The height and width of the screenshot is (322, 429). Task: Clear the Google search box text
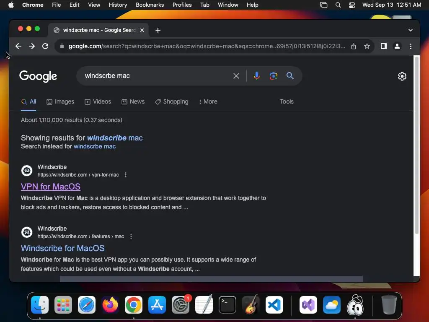coord(236,76)
